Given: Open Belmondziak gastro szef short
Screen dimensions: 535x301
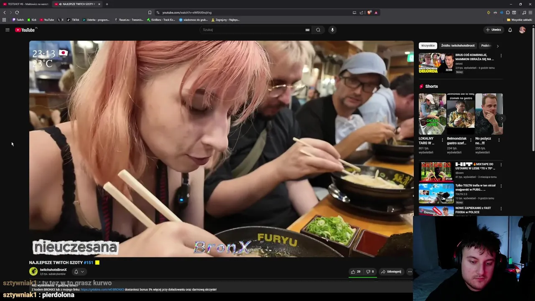Looking at the screenshot, I should 460,114.
